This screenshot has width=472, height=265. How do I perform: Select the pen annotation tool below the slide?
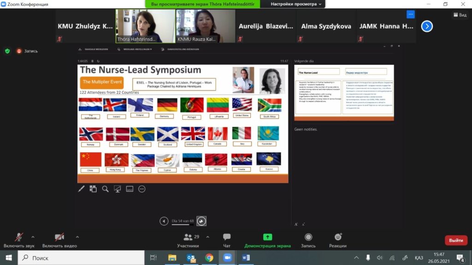coord(82,189)
